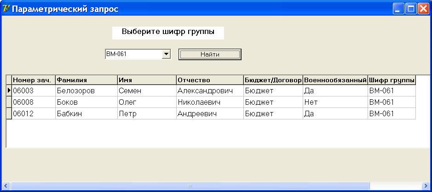Click the horizontal scrollbar thumb
The height and width of the screenshot is (192, 432).
pos(190,186)
